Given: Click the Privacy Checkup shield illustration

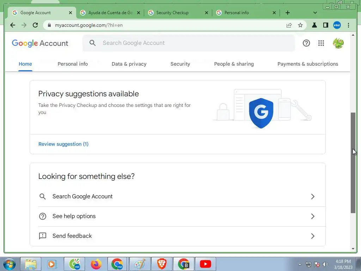Looking at the screenshot, I should (x=261, y=113).
